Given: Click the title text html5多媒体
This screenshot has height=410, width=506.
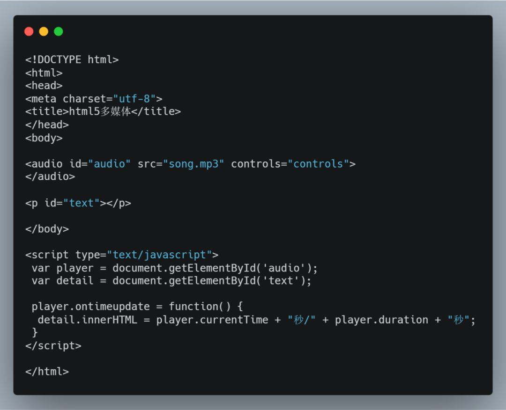Looking at the screenshot, I should pos(100,111).
